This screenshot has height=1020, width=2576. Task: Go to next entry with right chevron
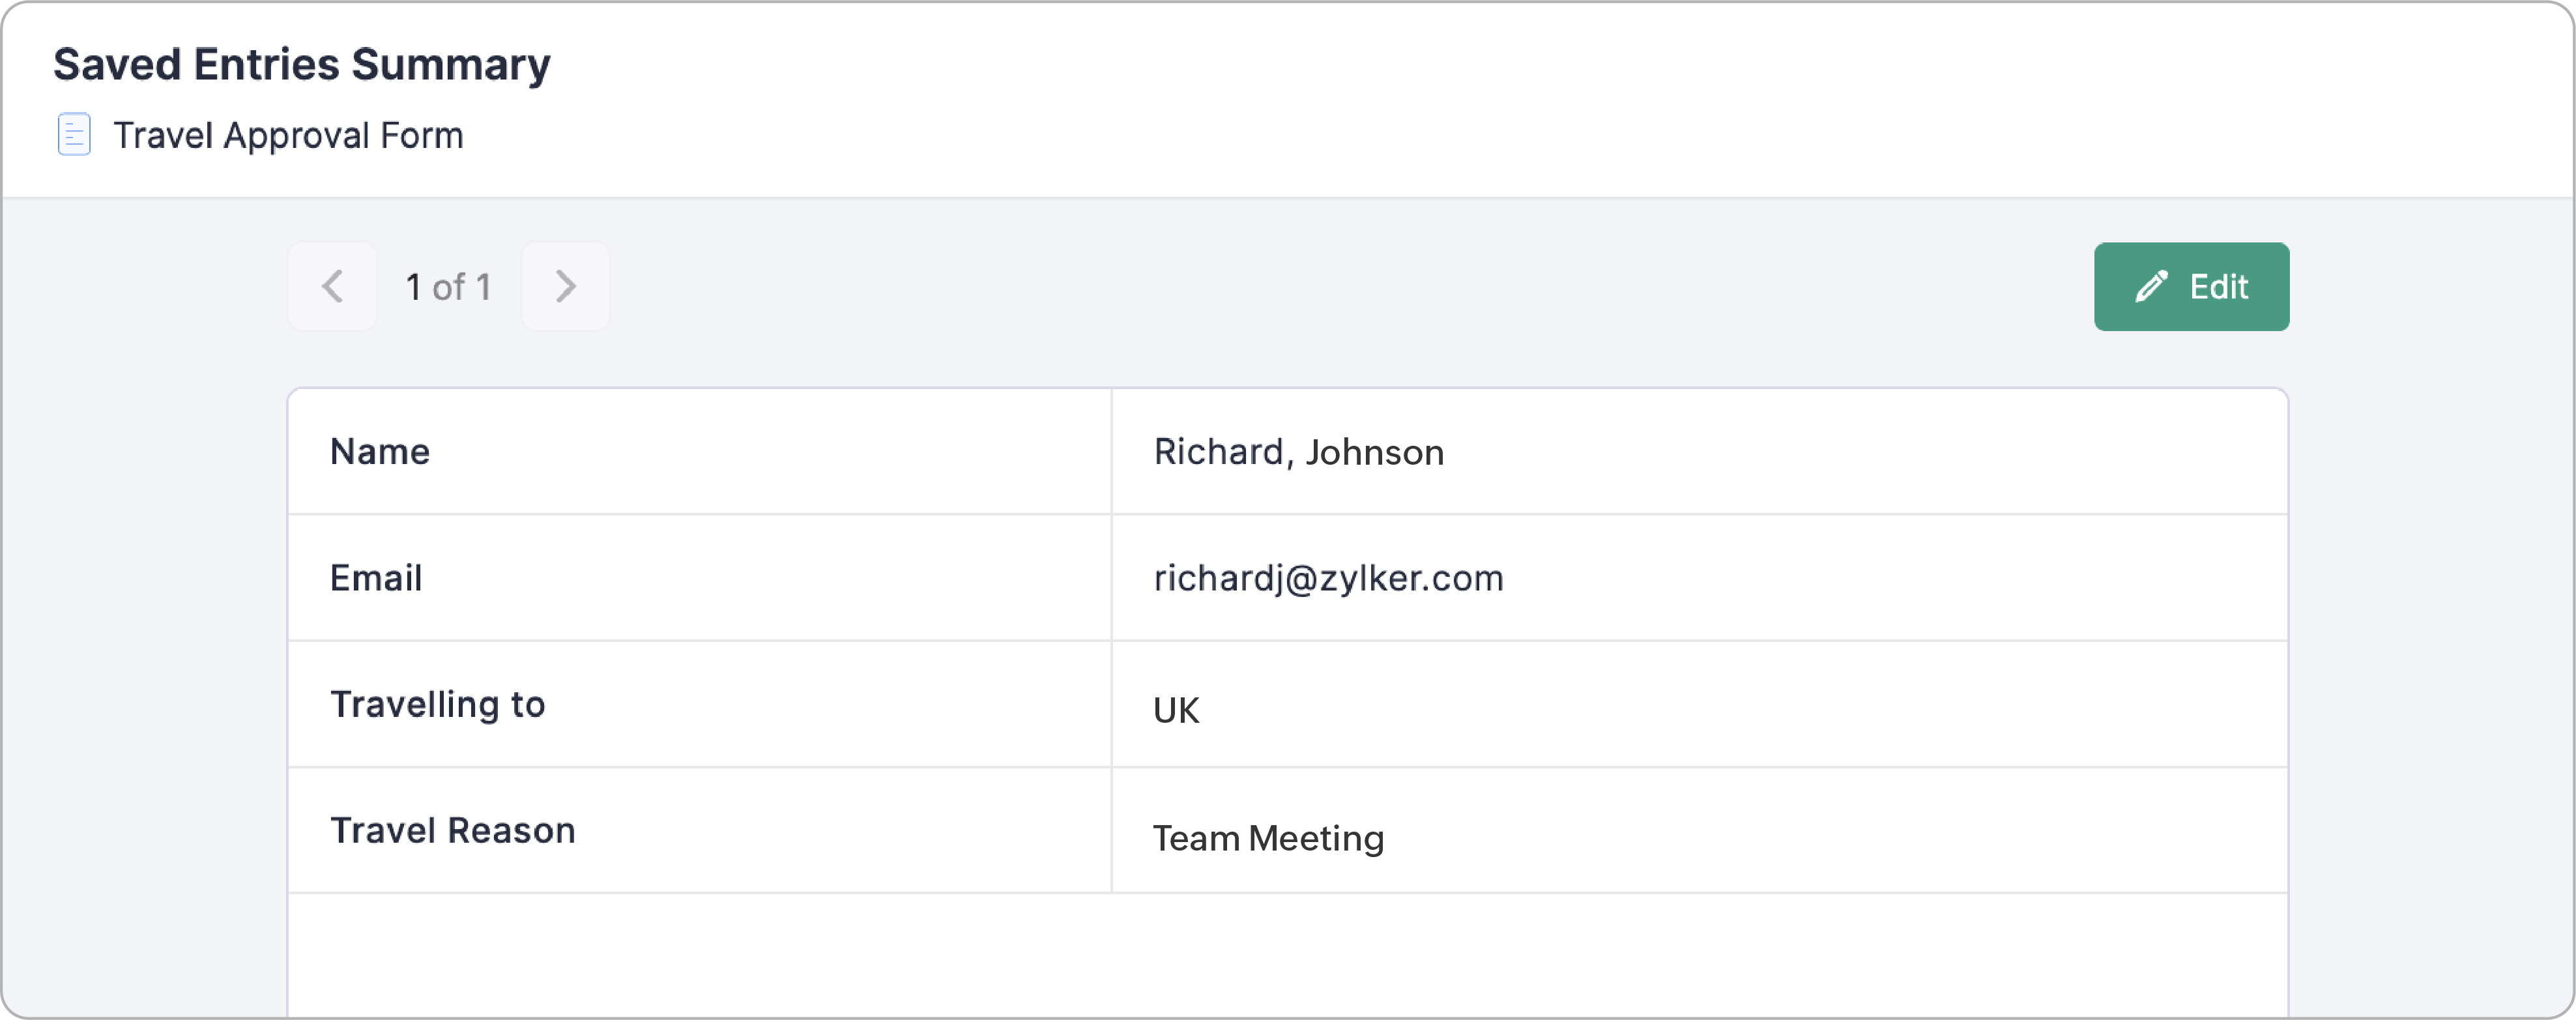(565, 287)
